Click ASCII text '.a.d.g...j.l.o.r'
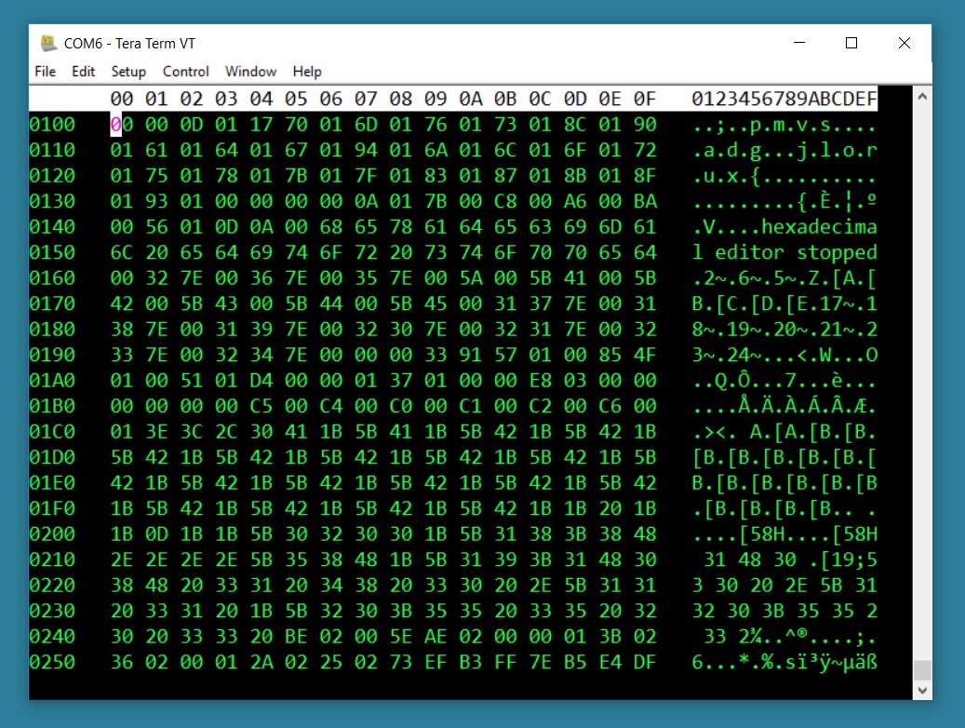The image size is (965, 728). (x=784, y=150)
